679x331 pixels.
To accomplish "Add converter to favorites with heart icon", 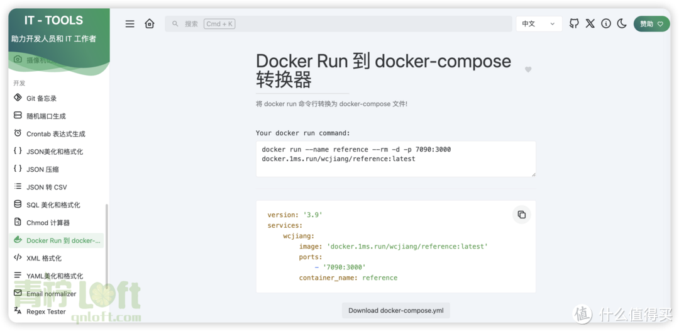I will (528, 70).
